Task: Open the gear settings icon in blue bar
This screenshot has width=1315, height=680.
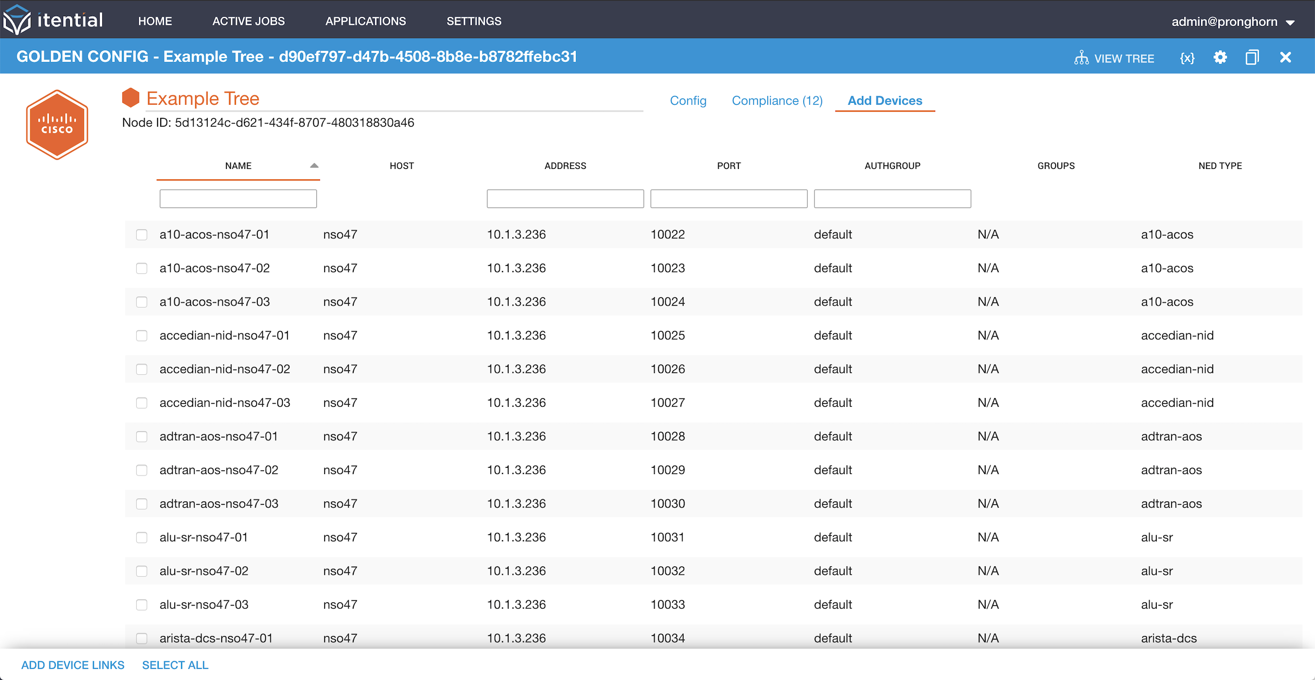Action: coord(1220,57)
